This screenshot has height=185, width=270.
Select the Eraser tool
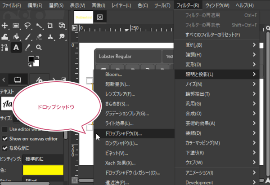tap(38, 37)
